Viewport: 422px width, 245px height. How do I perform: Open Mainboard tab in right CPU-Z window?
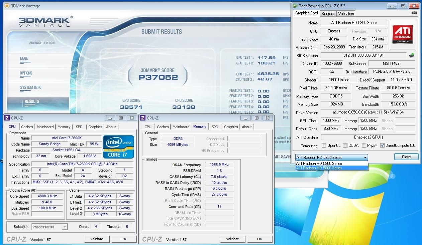(181, 127)
